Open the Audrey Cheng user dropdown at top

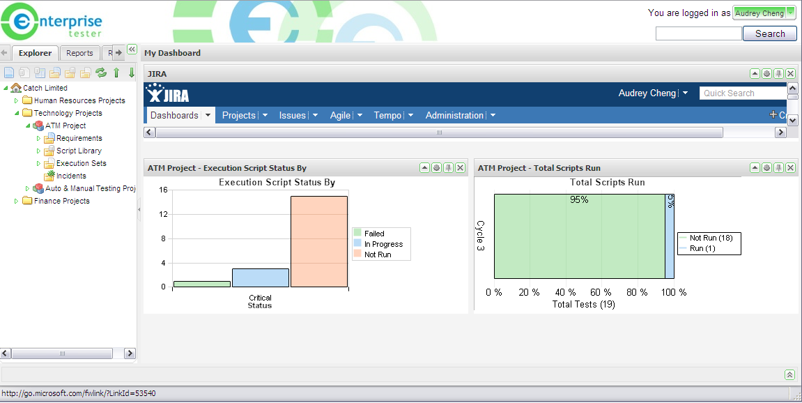764,13
